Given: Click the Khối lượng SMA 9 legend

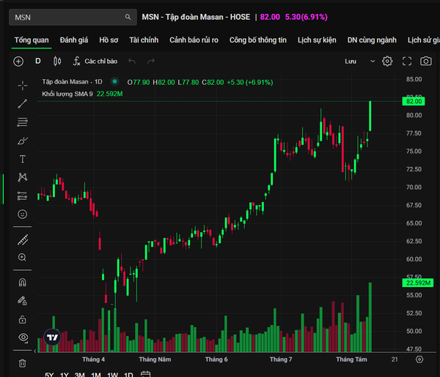Looking at the screenshot, I should [67, 94].
